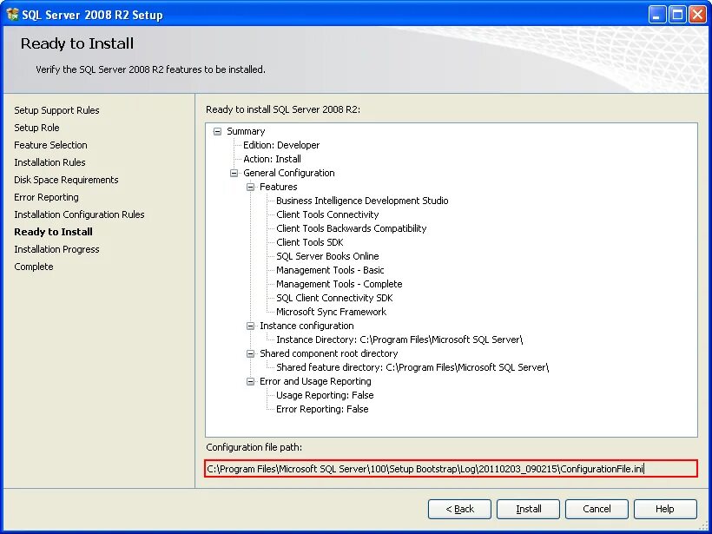Collapse the Error and Usage Reporting node
The image size is (712, 534).
pyautogui.click(x=250, y=381)
